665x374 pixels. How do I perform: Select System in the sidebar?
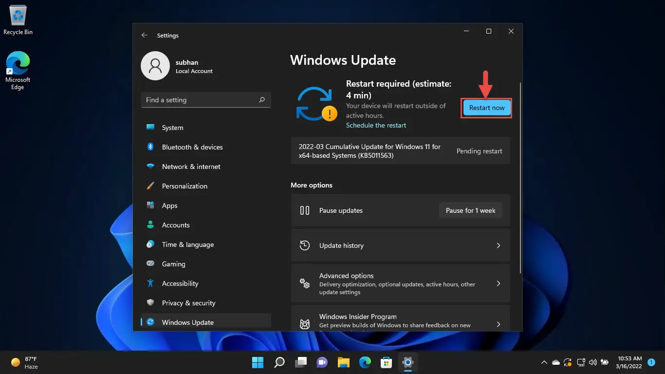(205, 128)
